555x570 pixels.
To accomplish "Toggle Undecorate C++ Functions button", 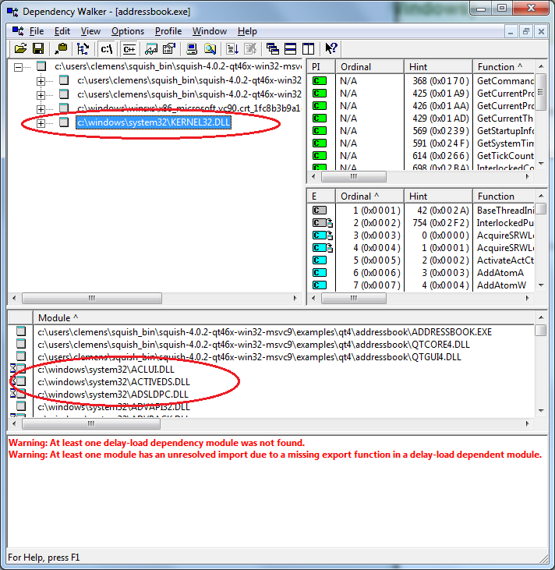I will (129, 48).
